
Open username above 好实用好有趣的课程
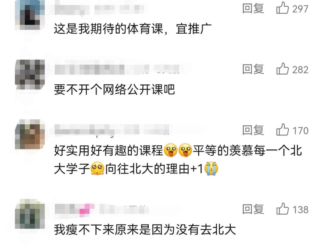click(112, 130)
